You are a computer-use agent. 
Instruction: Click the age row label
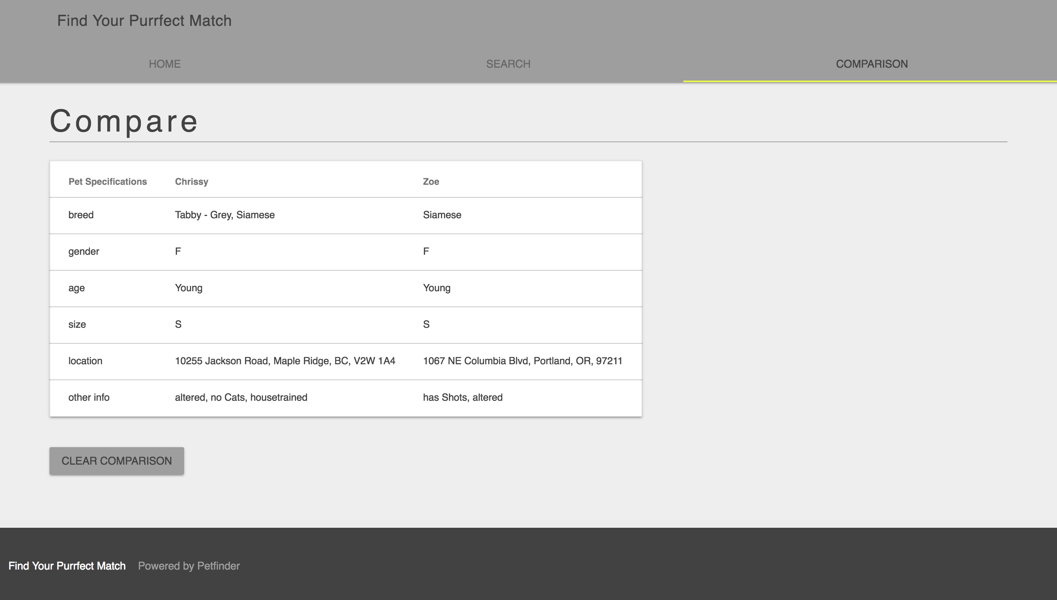pyautogui.click(x=77, y=288)
